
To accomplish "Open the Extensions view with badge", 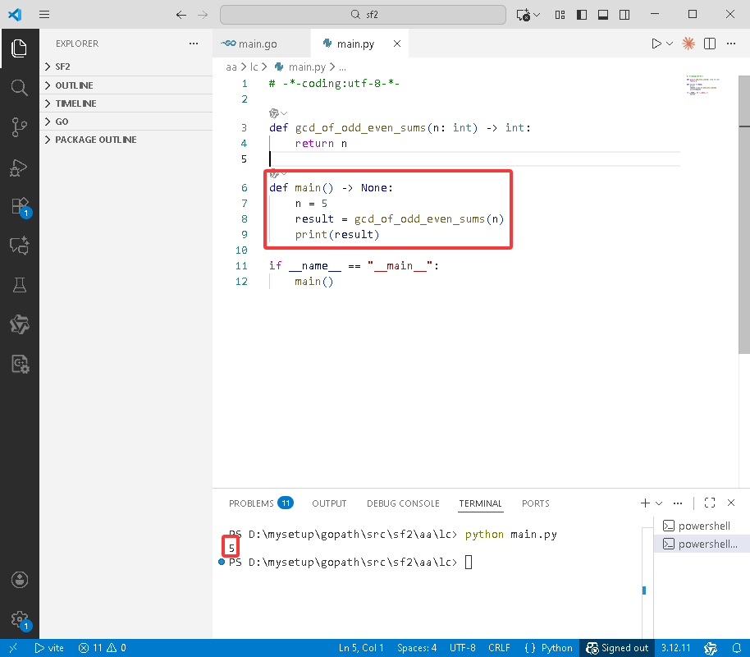I will 20,207.
